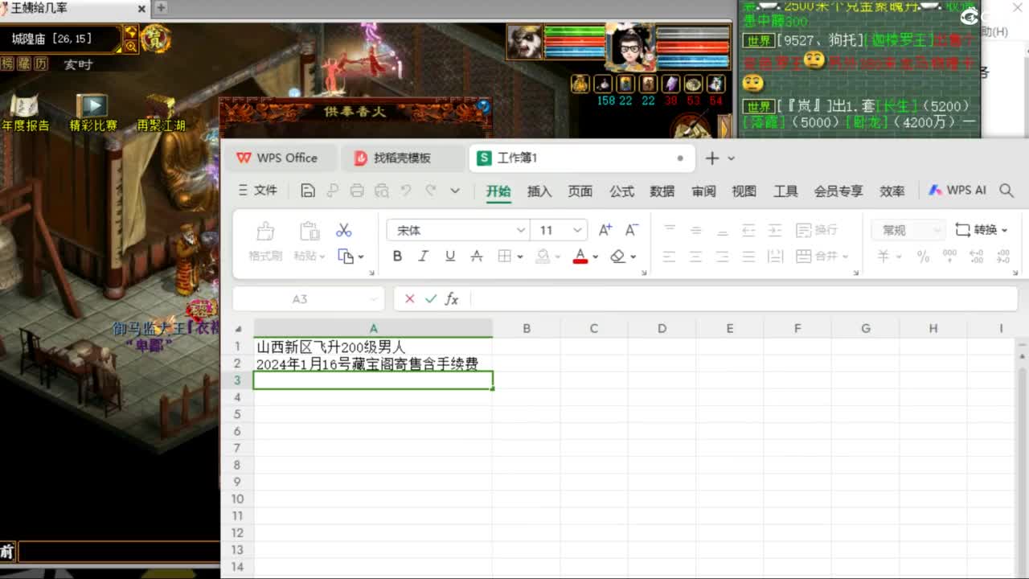Open the 宋体 font name dropdown

point(521,230)
